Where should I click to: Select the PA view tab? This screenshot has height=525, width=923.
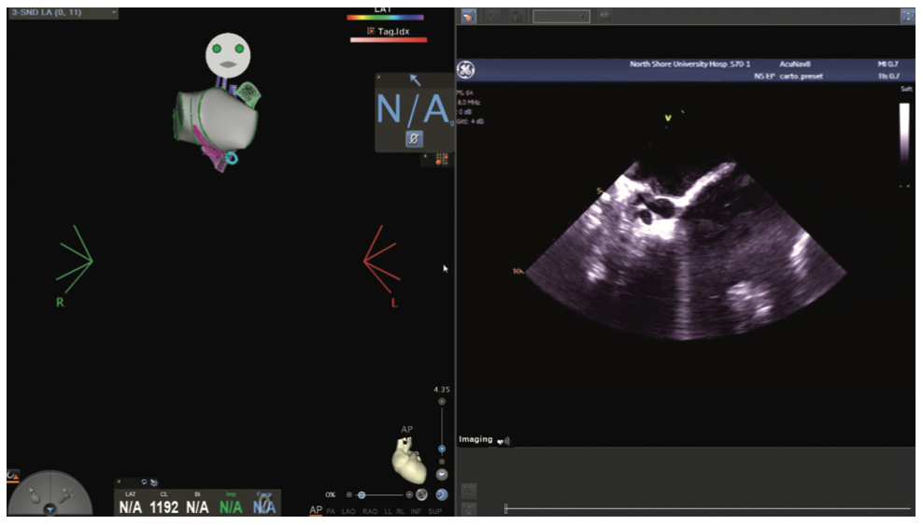click(332, 512)
